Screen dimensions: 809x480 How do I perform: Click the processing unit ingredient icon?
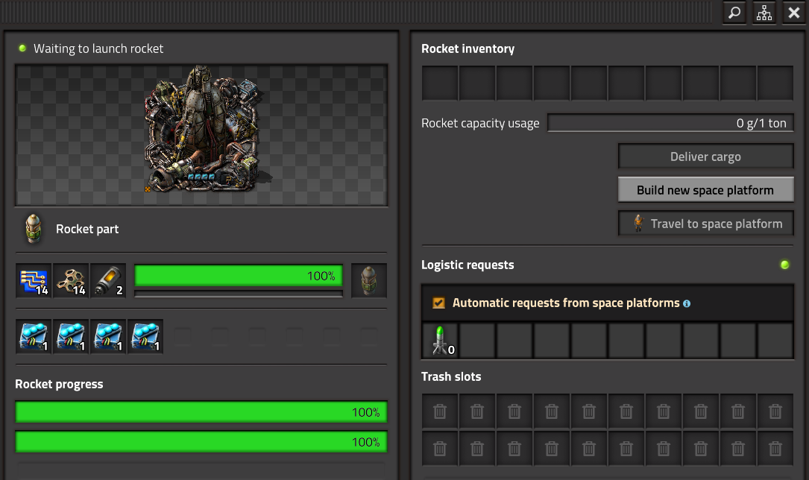34,281
